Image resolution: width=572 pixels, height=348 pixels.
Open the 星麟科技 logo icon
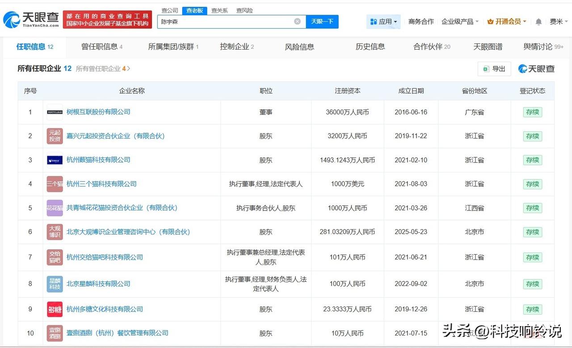55,284
